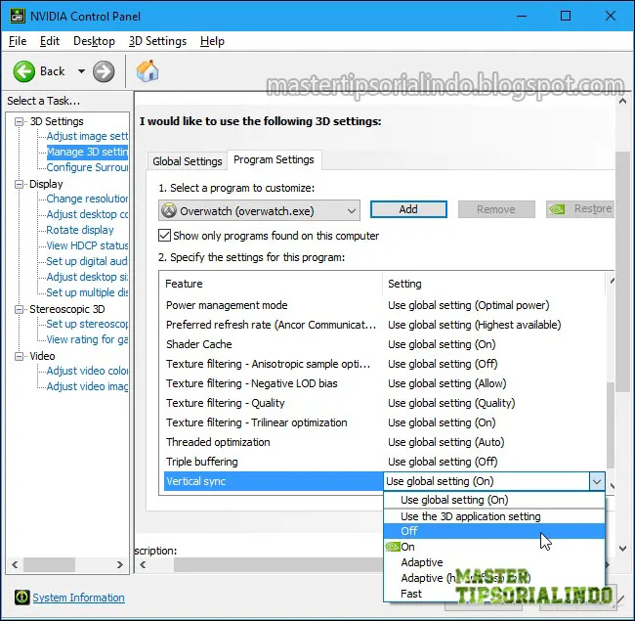Open Adjust video color task
The width and height of the screenshot is (635, 621).
coord(87,371)
